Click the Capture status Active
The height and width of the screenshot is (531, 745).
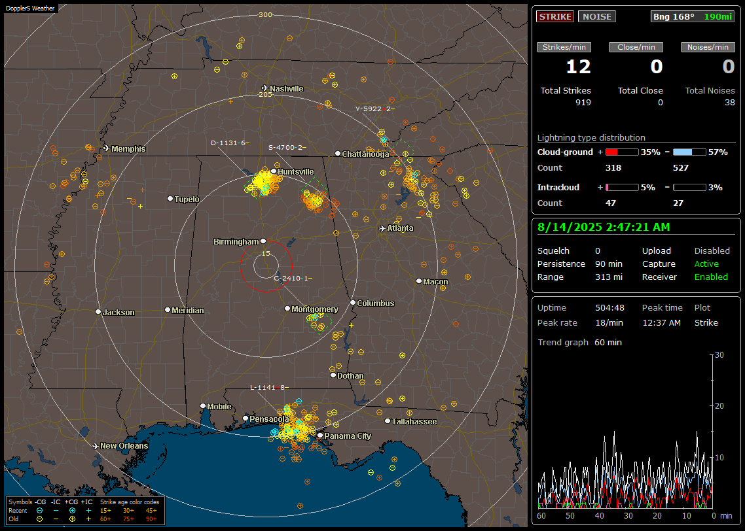click(706, 264)
